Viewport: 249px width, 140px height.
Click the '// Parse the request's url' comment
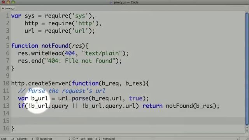click(x=61, y=91)
